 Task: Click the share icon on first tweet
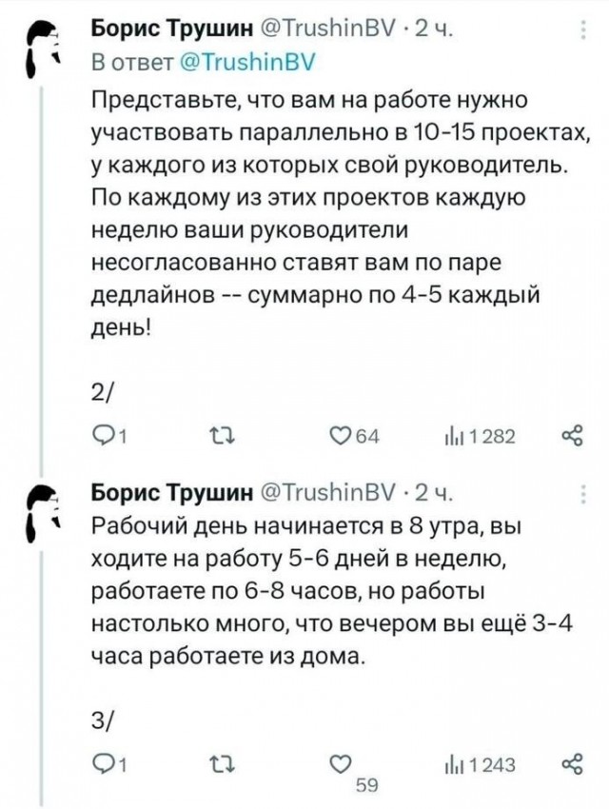570,434
